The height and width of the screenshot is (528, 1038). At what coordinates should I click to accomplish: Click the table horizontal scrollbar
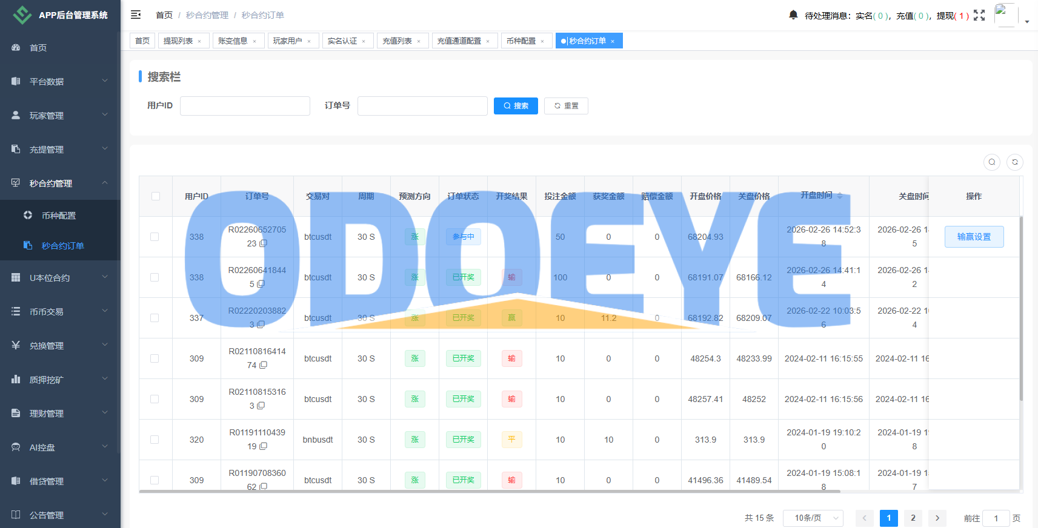coord(490,491)
